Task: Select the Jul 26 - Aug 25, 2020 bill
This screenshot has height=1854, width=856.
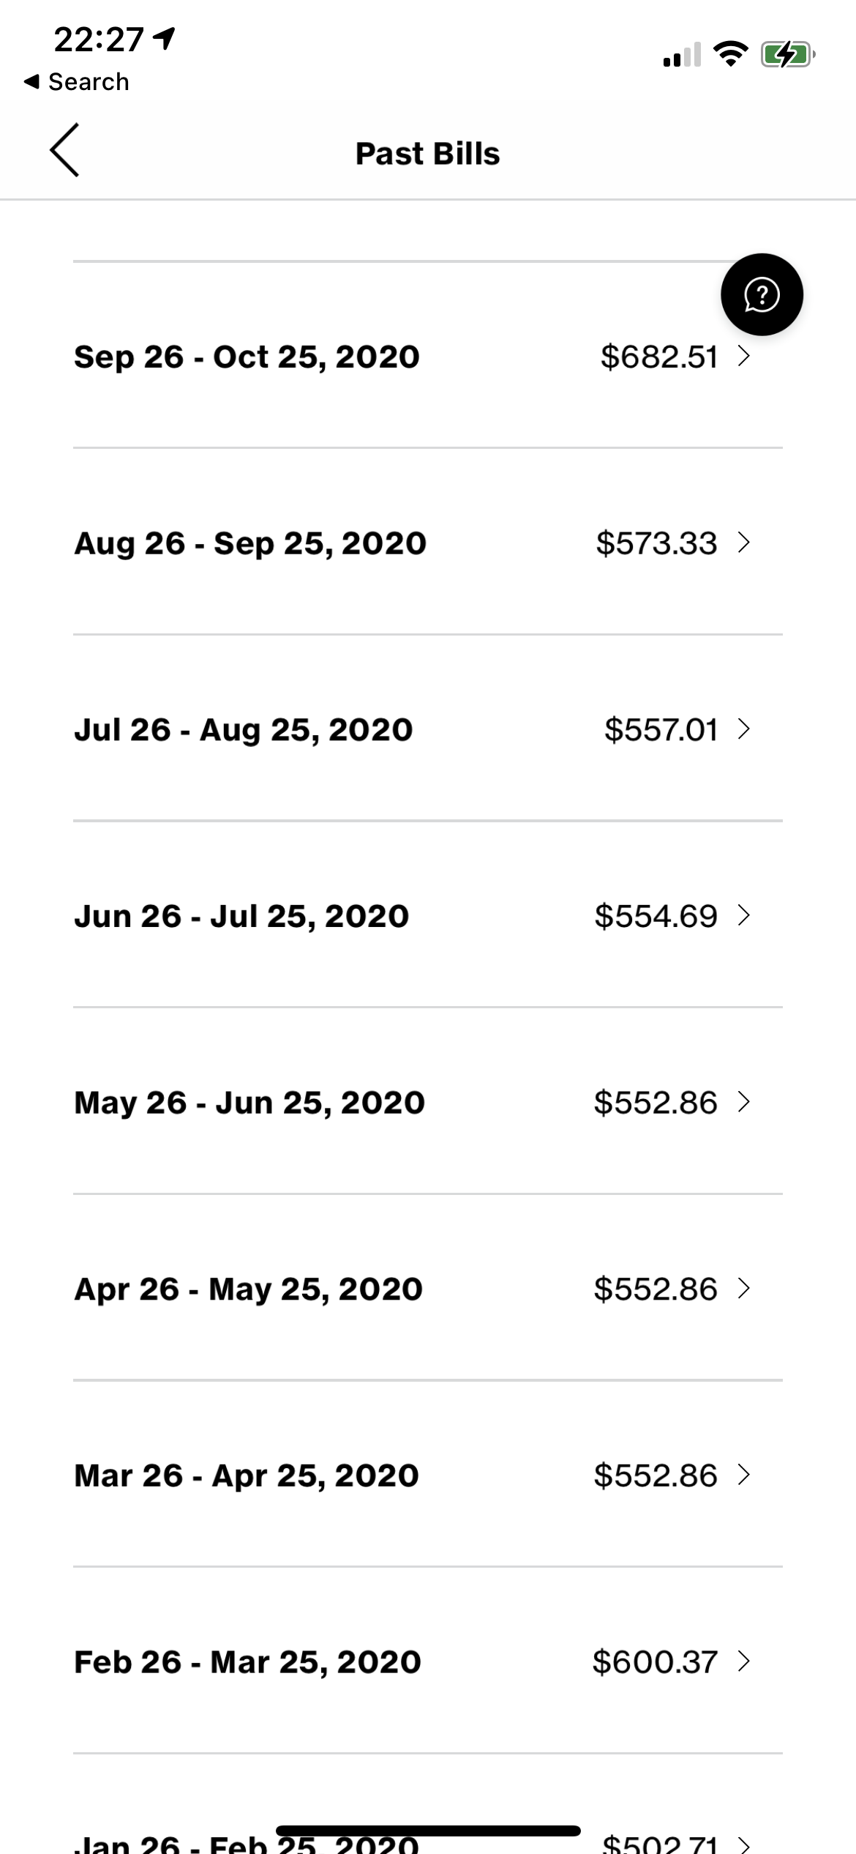Action: click(x=428, y=729)
